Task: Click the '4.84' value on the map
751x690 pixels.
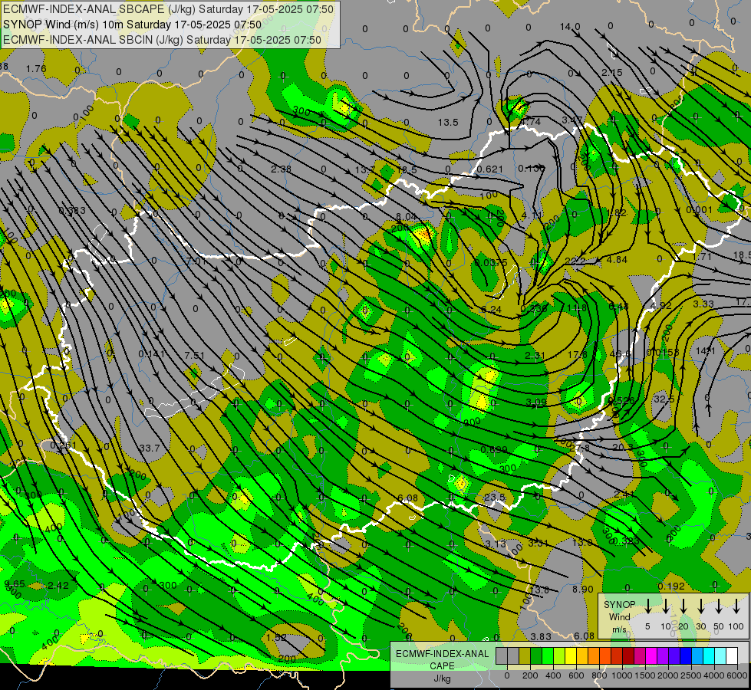Action: coord(617,260)
